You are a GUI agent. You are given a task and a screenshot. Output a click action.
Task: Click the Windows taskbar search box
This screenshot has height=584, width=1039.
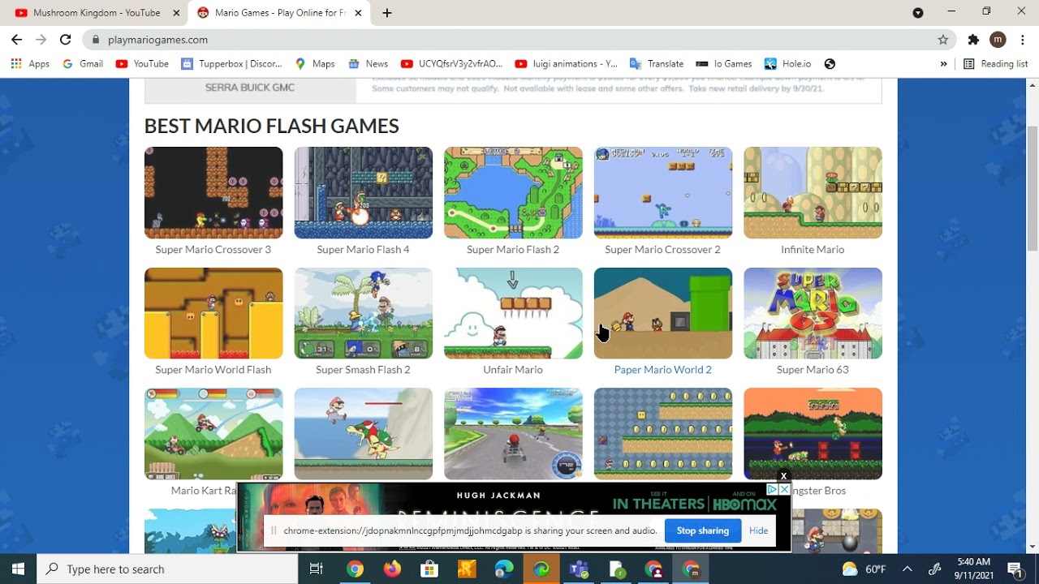click(x=168, y=569)
